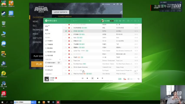185x104 pixels.
Task: Skip to the next track
Action: (98, 78)
